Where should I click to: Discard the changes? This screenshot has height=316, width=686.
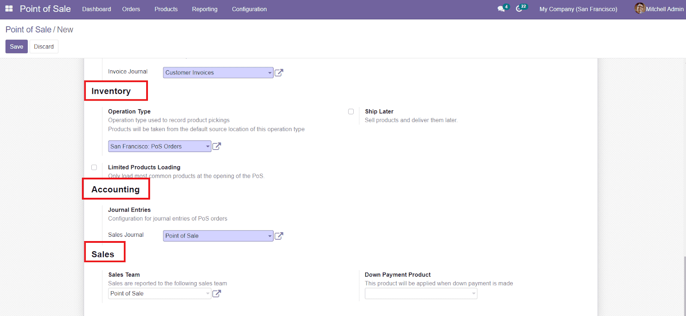(x=44, y=47)
